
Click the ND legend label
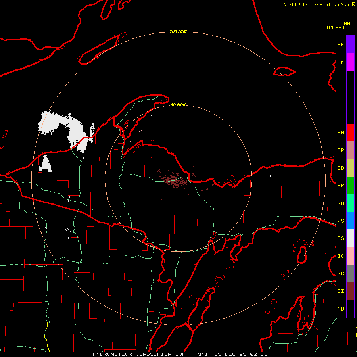pos(340,309)
